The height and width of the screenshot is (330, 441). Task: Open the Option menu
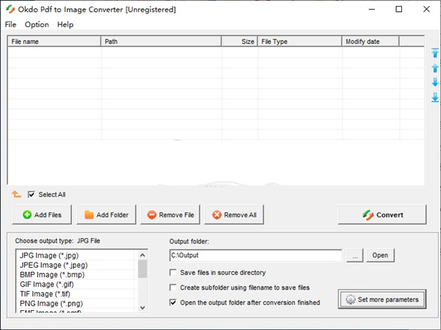[37, 25]
